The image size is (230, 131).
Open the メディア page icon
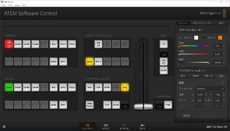106,125
